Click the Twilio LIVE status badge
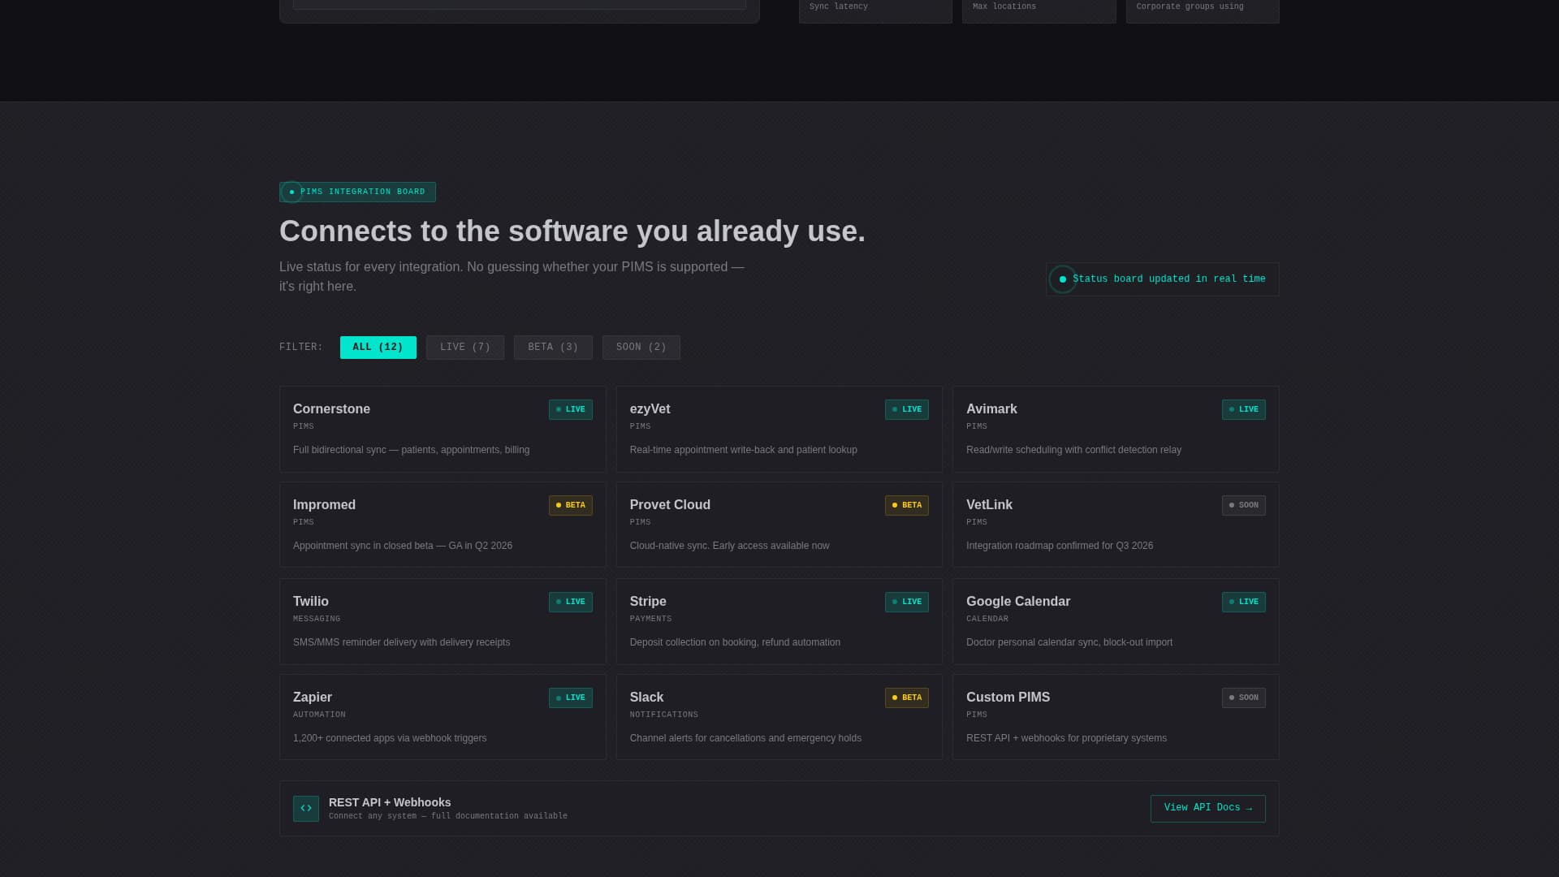1559x877 pixels. (570, 602)
